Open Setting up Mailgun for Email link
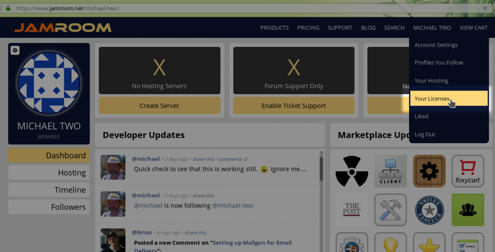 (x=252, y=243)
